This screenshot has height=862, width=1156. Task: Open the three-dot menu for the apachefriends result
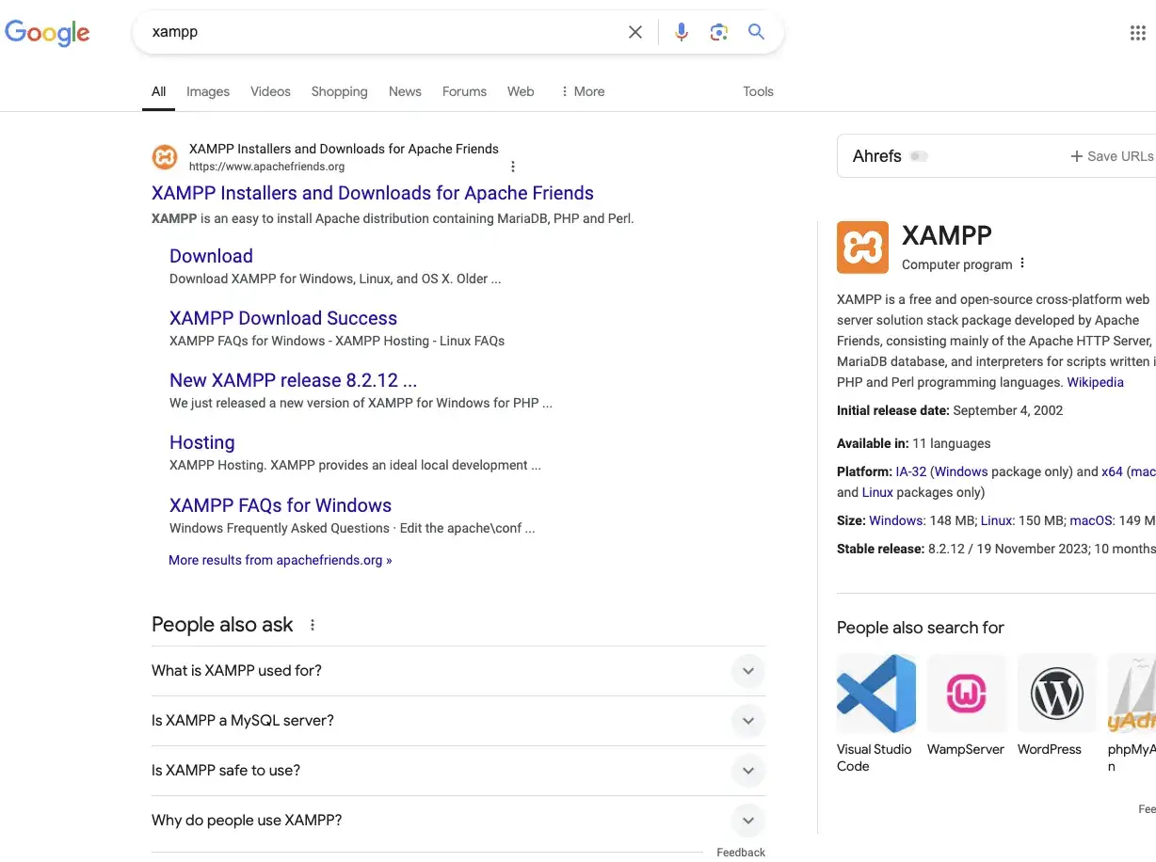tap(513, 166)
